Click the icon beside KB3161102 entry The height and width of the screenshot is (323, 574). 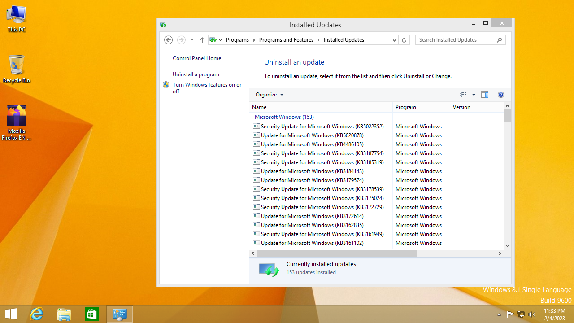pos(257,243)
